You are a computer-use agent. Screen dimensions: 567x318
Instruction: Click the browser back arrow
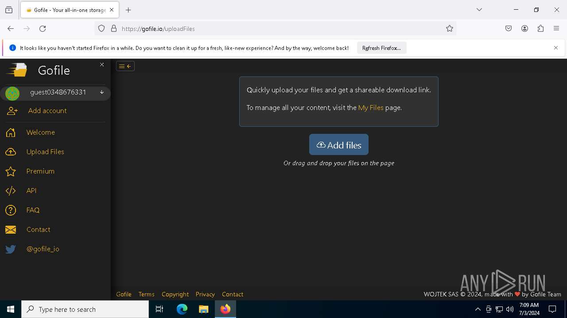tap(11, 29)
